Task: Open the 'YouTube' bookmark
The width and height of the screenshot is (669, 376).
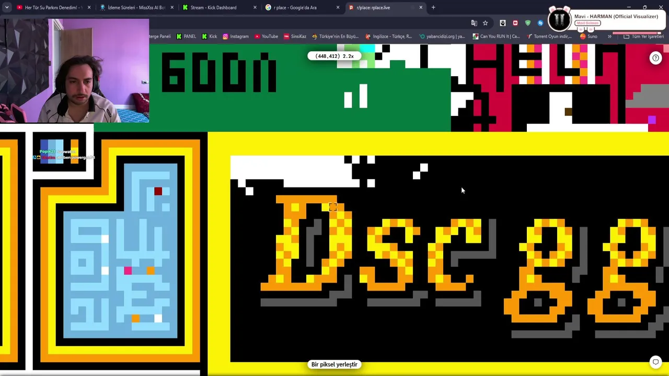Action: pyautogui.click(x=267, y=37)
